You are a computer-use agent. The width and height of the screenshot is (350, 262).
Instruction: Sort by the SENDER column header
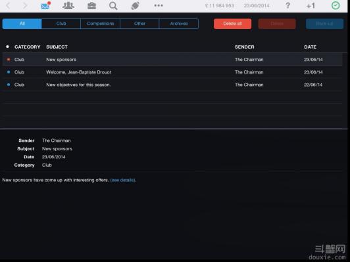[x=245, y=47]
